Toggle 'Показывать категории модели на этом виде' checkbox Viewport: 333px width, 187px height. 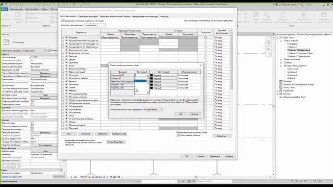pyautogui.click(x=62, y=21)
